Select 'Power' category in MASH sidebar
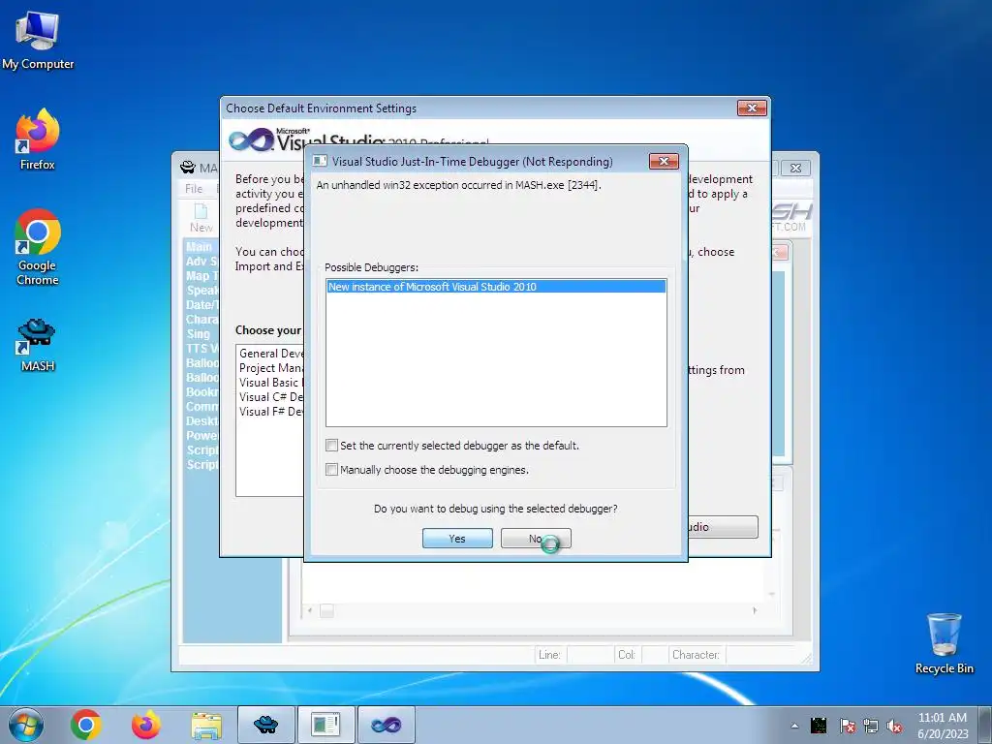The image size is (992, 744). [x=201, y=435]
